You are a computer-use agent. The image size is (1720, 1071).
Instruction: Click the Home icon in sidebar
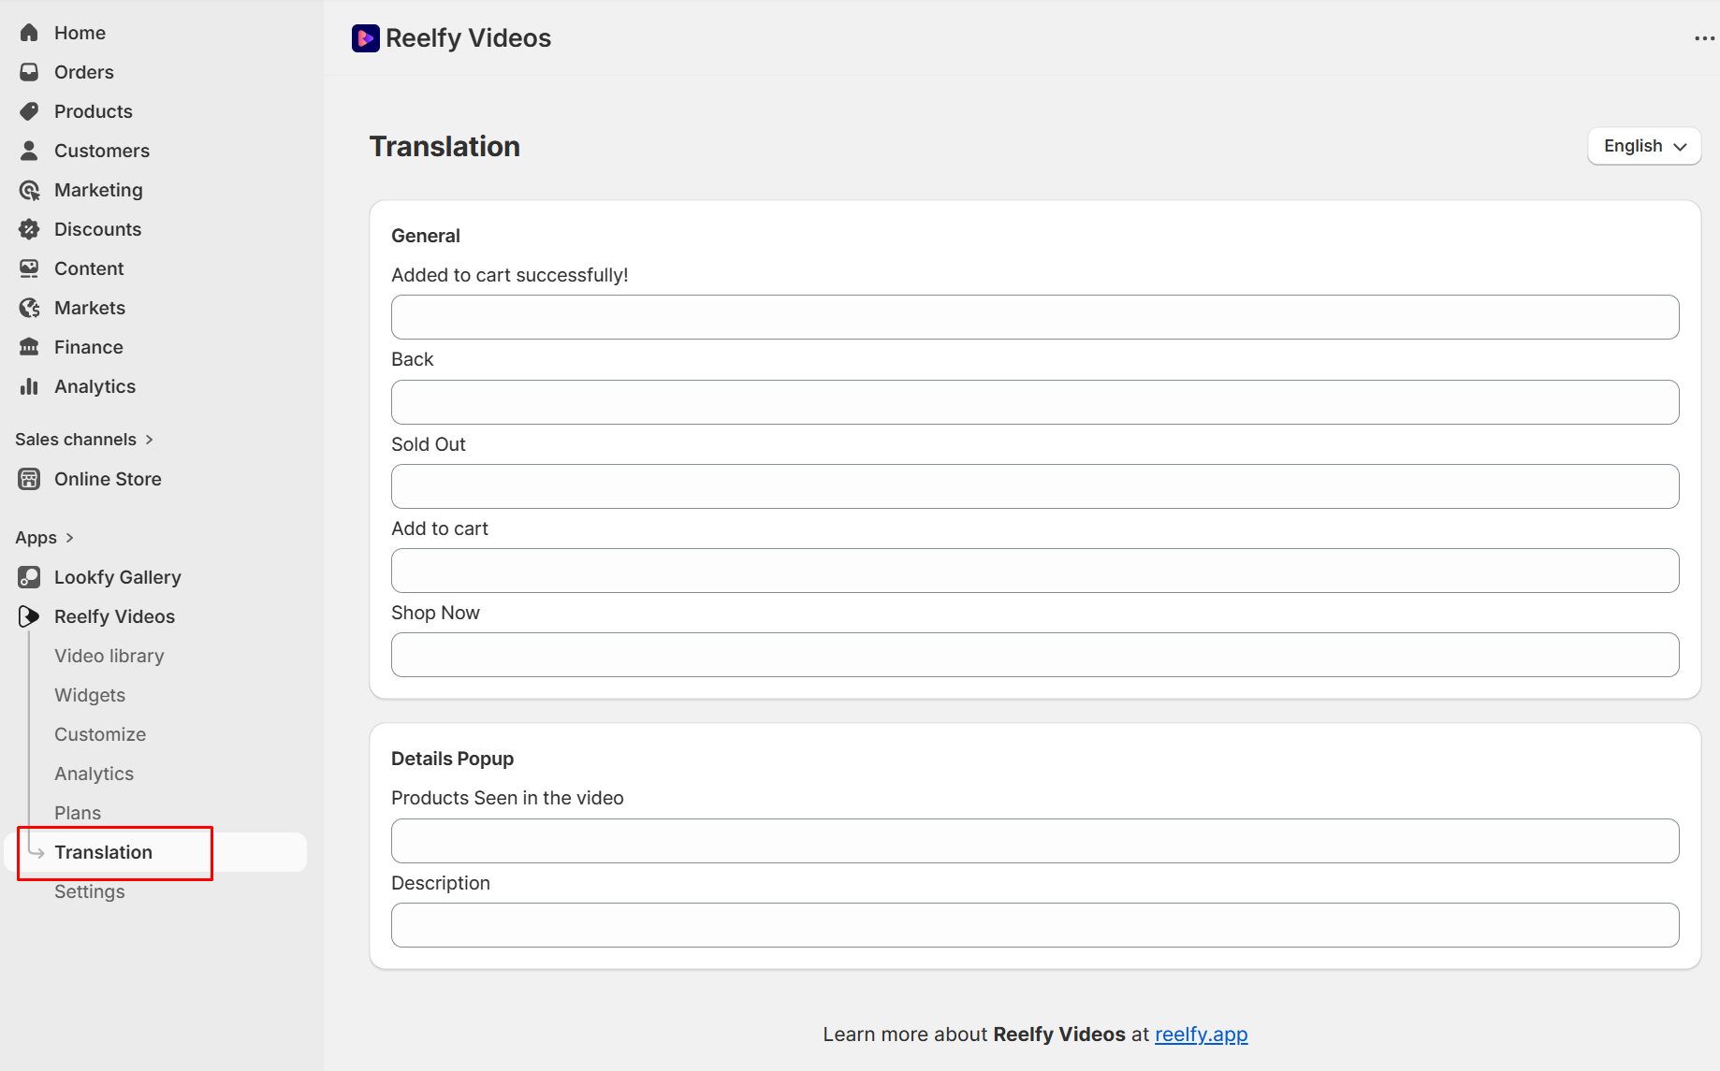(29, 33)
